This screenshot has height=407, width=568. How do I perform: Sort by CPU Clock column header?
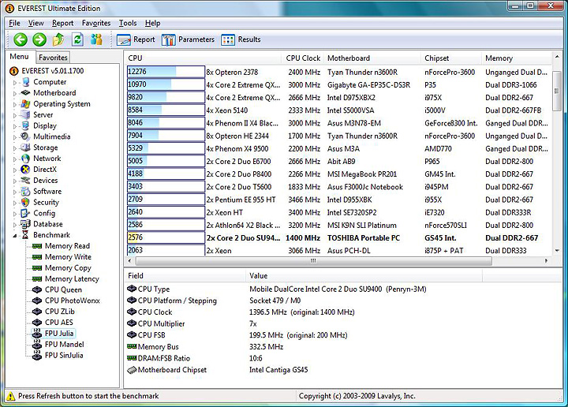point(302,58)
